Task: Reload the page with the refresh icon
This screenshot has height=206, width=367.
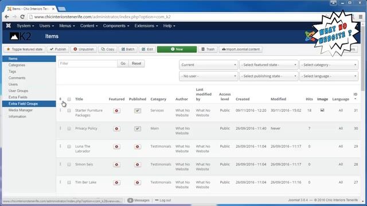Action: 22,17
